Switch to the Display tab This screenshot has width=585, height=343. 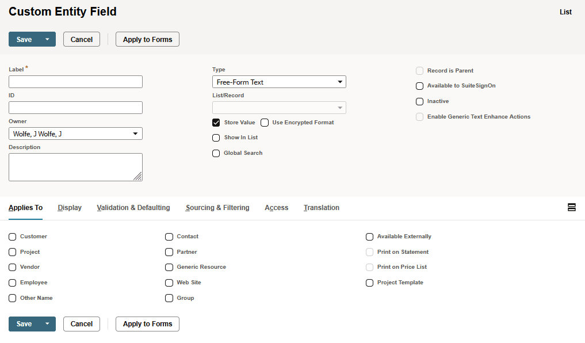[70, 208]
